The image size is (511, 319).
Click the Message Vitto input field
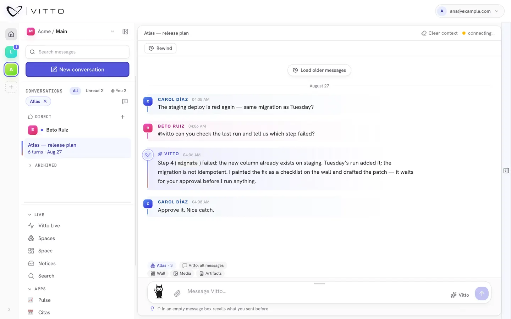(x=316, y=291)
